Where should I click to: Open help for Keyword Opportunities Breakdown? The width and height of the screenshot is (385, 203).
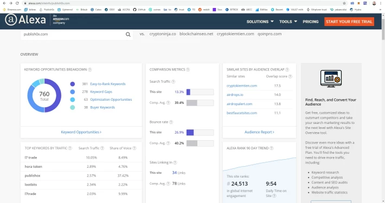(x=90, y=70)
